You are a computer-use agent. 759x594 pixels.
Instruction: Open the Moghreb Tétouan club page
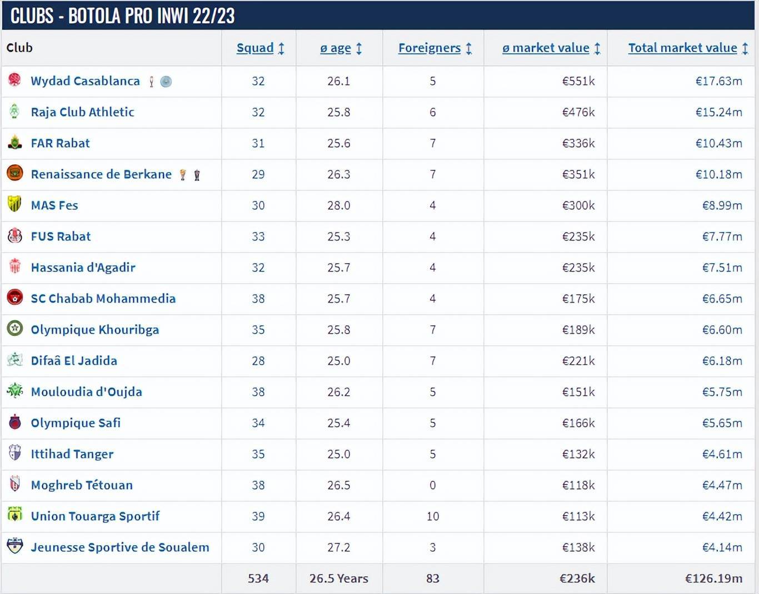[82, 485]
